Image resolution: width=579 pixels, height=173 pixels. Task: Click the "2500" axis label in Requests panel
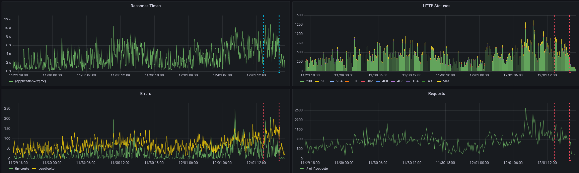(x=299, y=110)
